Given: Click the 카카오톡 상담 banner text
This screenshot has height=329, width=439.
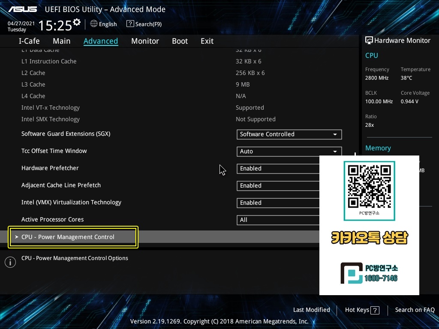Looking at the screenshot, I should [x=370, y=238].
